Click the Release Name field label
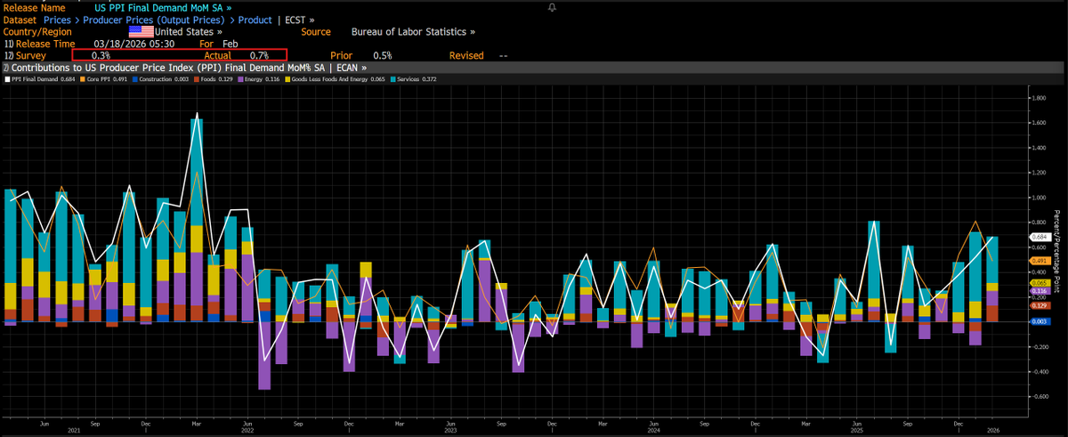 (x=36, y=7)
